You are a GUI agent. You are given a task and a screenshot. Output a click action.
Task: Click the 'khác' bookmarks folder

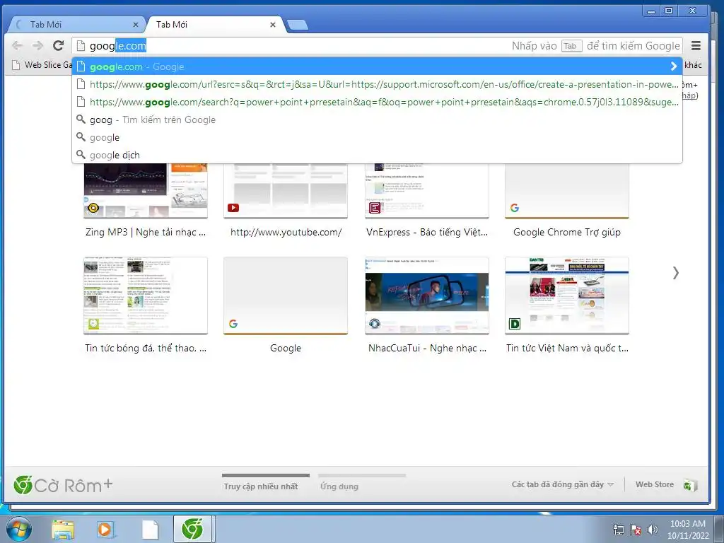[x=693, y=65]
